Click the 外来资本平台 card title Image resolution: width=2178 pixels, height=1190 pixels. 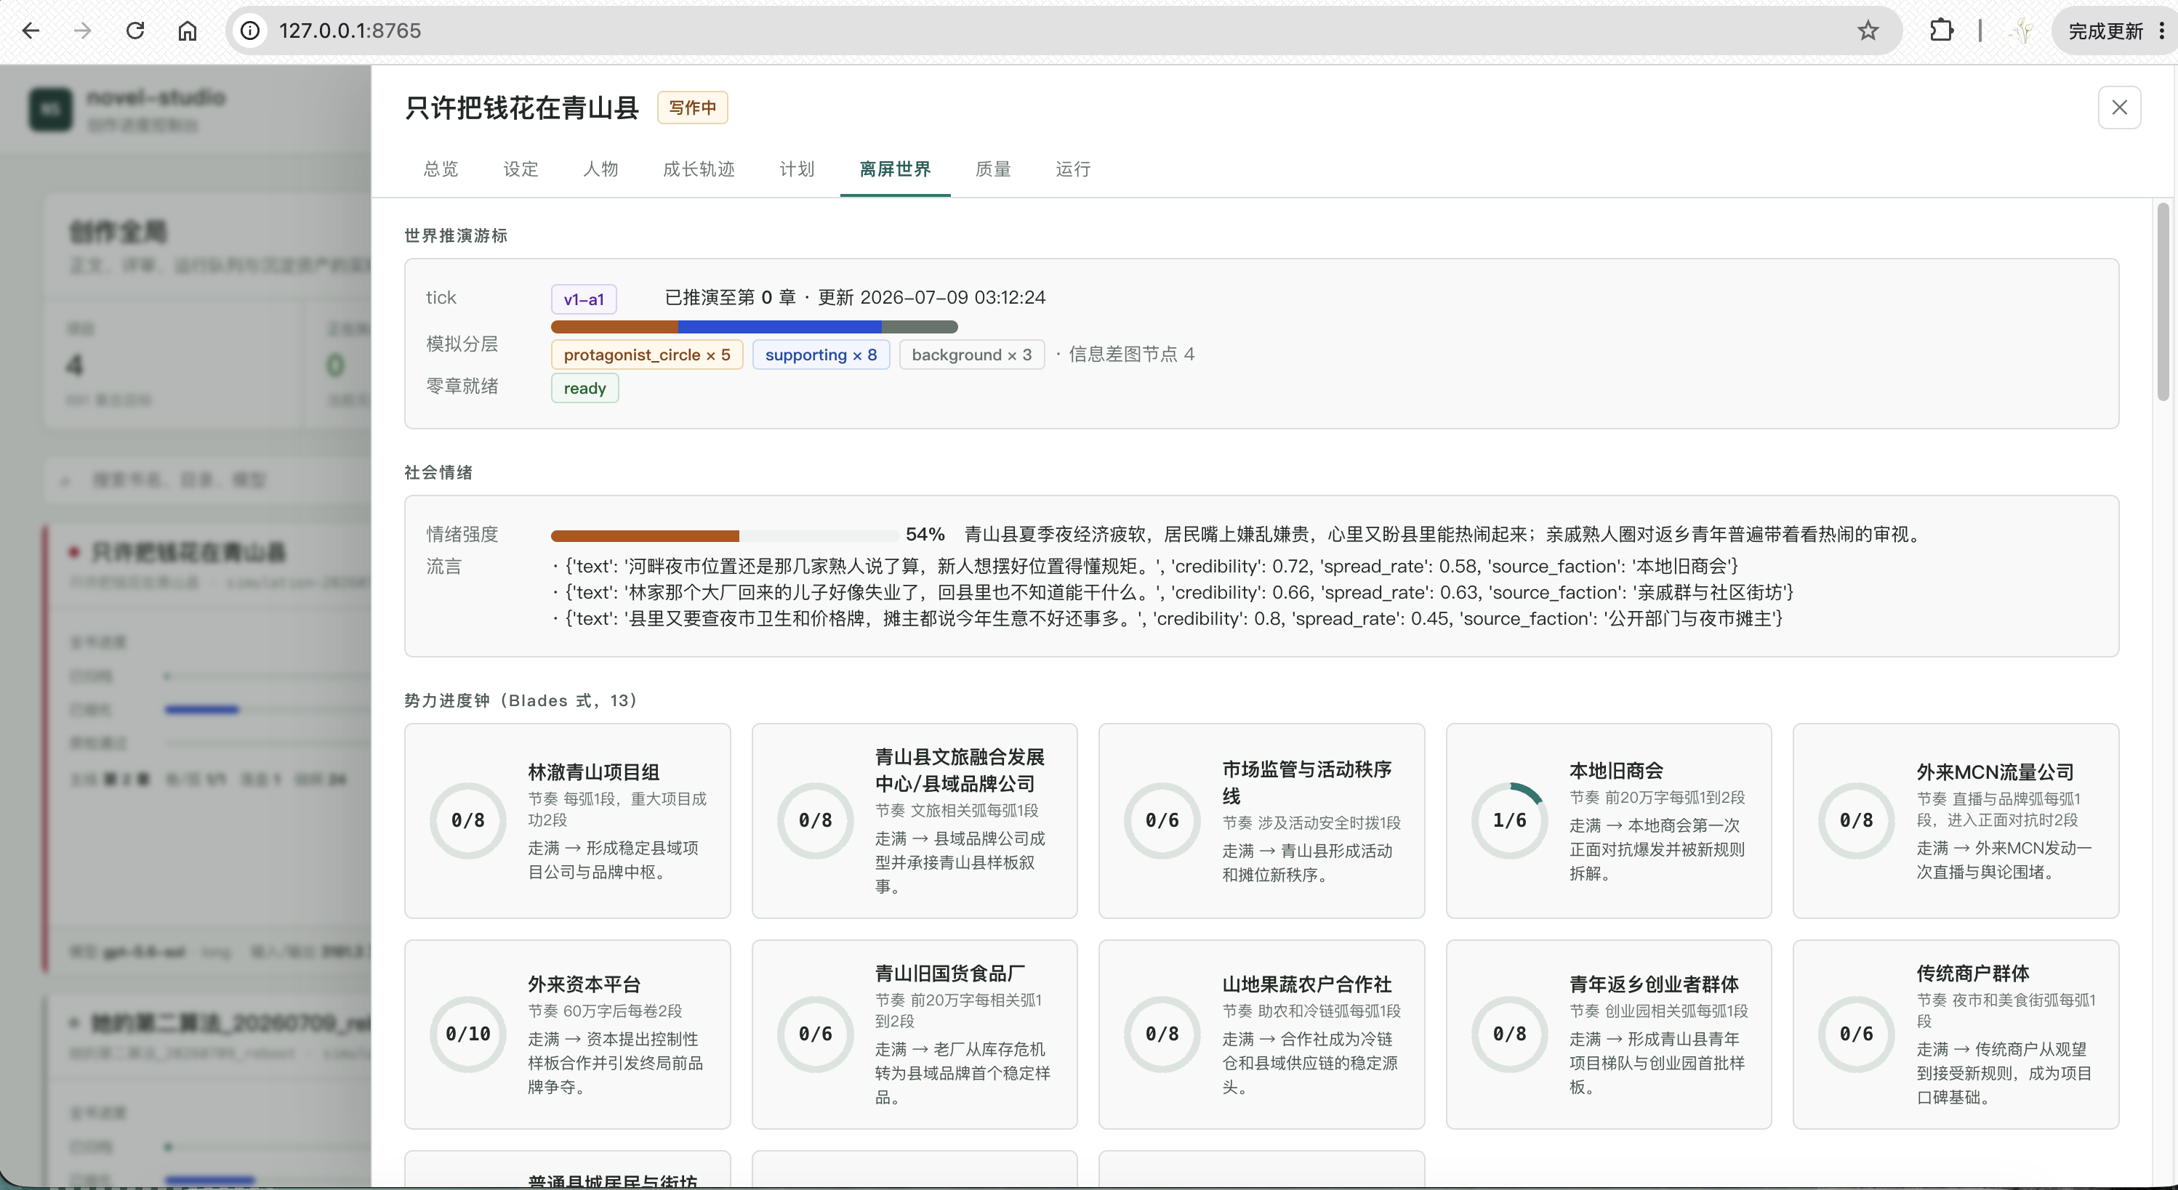click(x=584, y=984)
